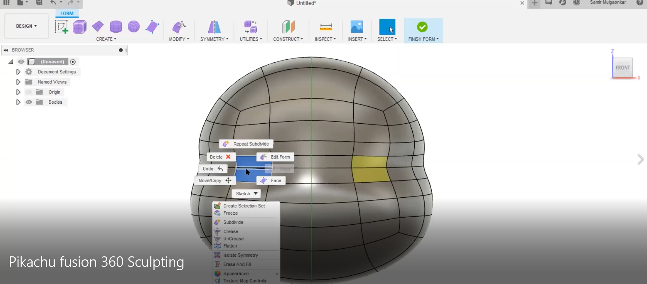This screenshot has height=284, width=647.
Task: Click the Create Sketch tool icon
Action: [61, 27]
